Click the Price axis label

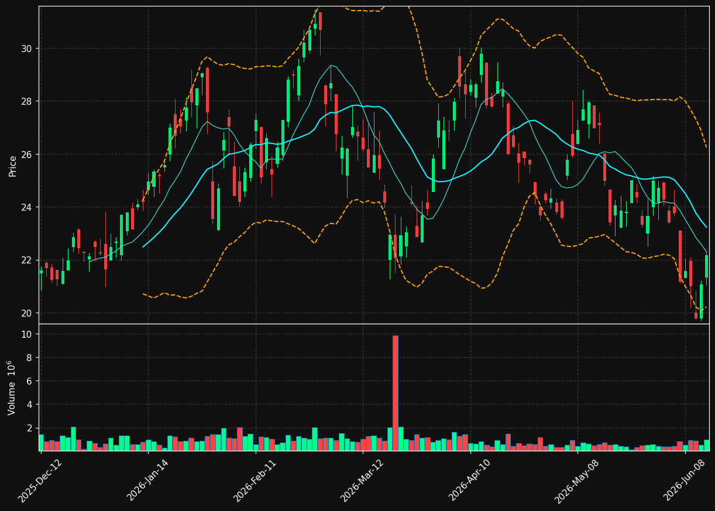[x=13, y=166]
